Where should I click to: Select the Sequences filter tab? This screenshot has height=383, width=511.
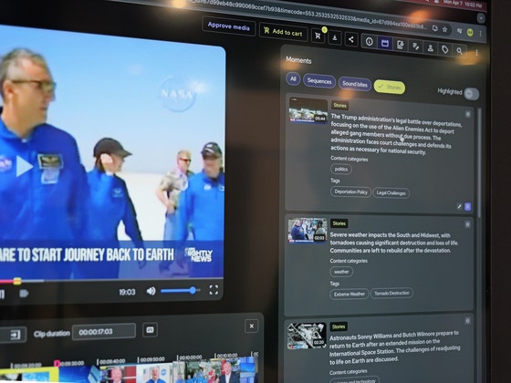pos(319,81)
